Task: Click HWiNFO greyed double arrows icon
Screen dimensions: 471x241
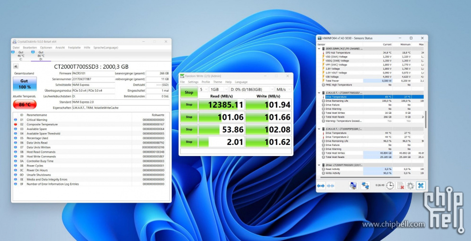Action: [x=331, y=186]
